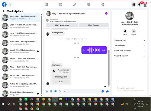
Task: Expand Chat members section
Action: pos(130,46)
